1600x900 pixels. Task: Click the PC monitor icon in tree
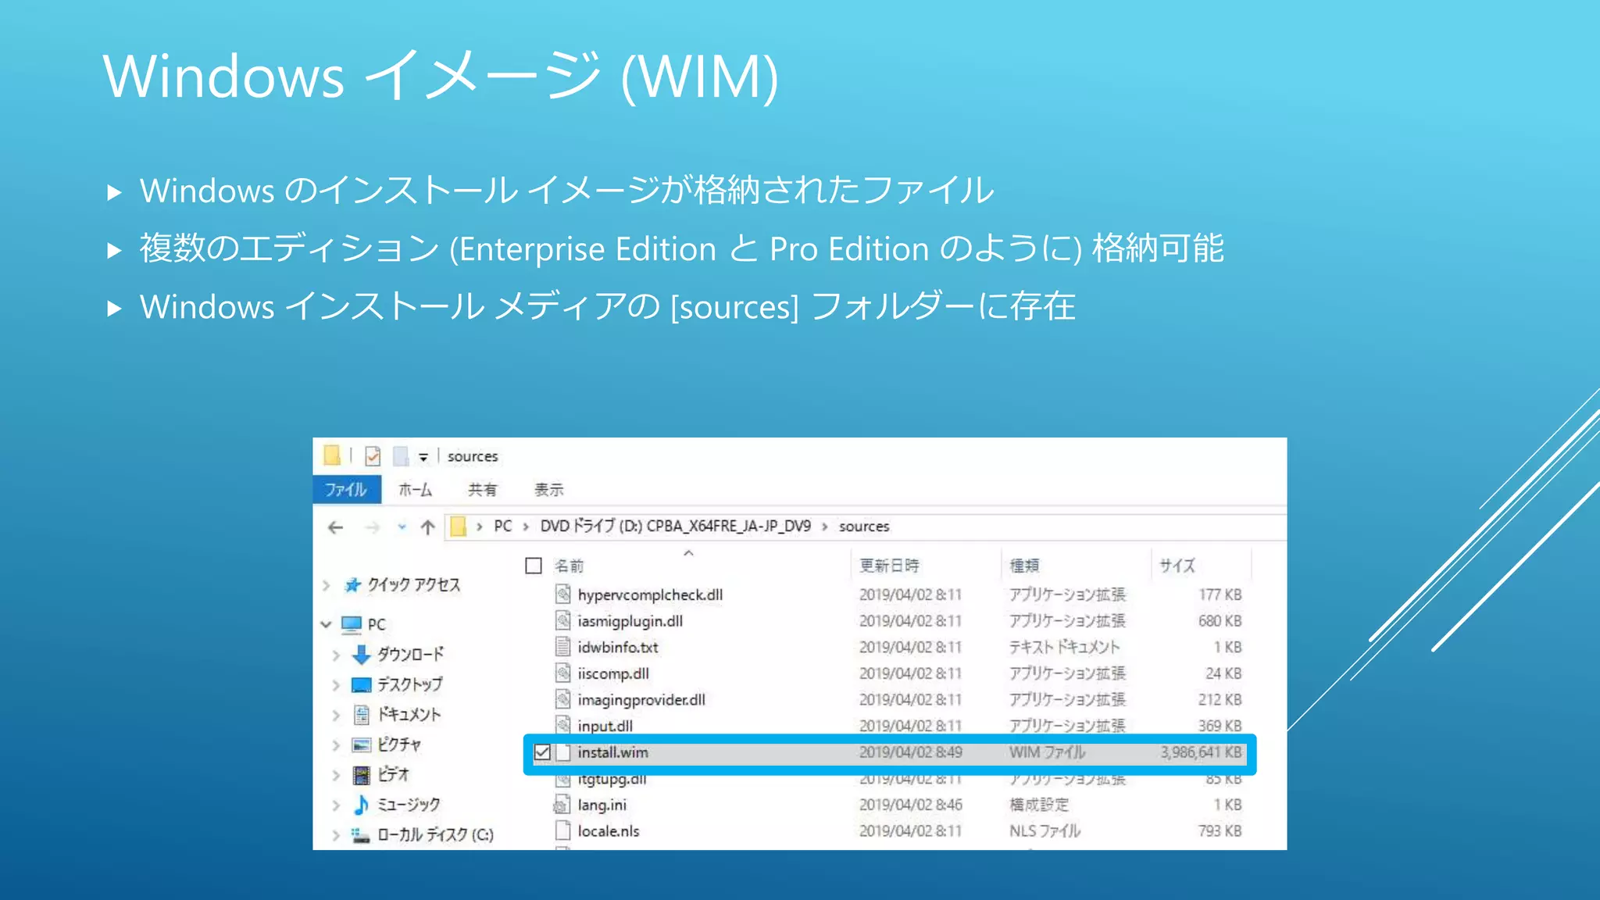(x=352, y=624)
